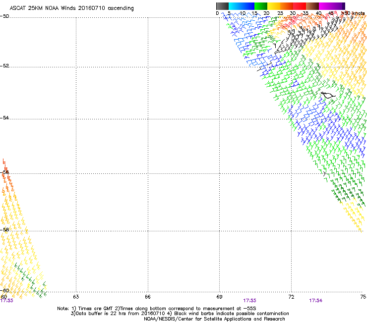367x322 pixels.
Task: Select the '69' longitude label
Action: click(219, 297)
